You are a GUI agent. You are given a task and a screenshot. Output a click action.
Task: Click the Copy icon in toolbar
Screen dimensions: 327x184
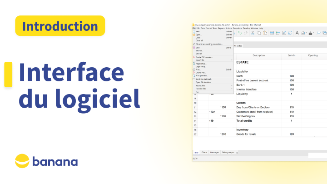259,33
